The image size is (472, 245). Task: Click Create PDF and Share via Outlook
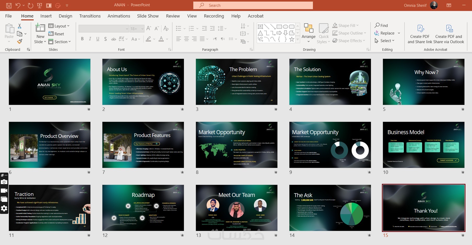point(449,28)
